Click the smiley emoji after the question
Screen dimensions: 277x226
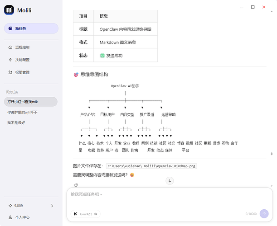point(132,175)
